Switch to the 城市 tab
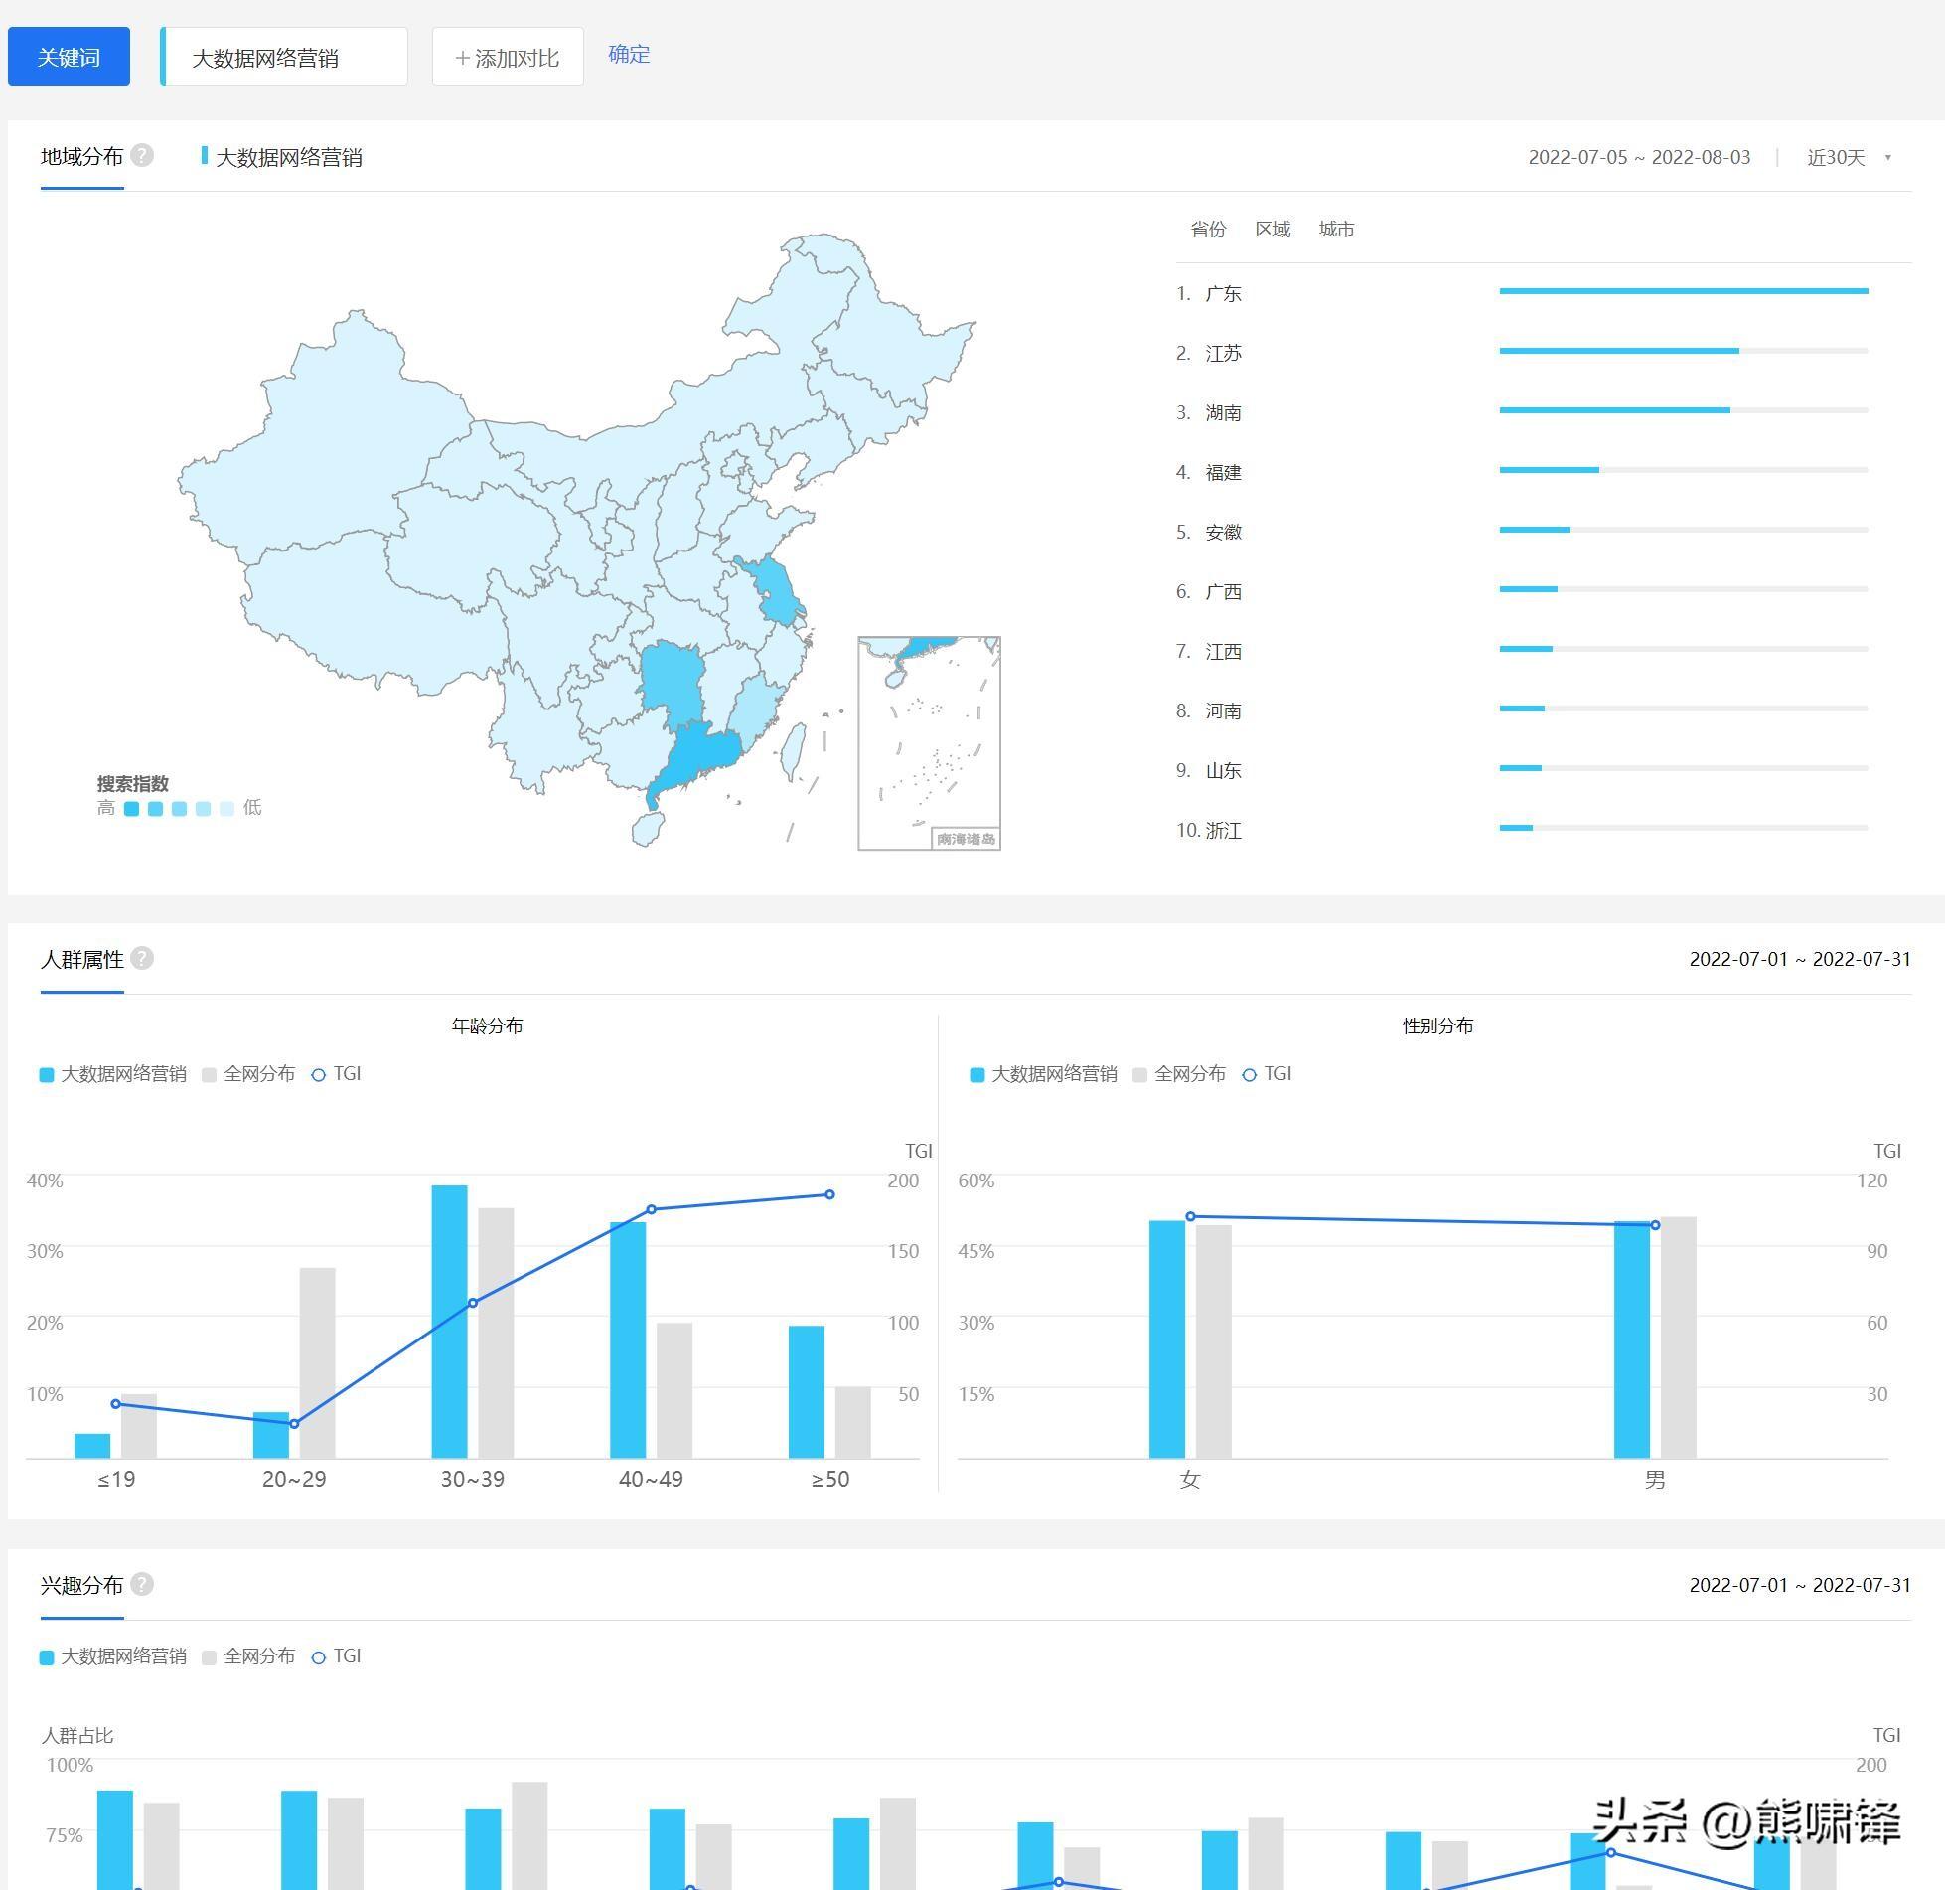 click(x=1336, y=230)
